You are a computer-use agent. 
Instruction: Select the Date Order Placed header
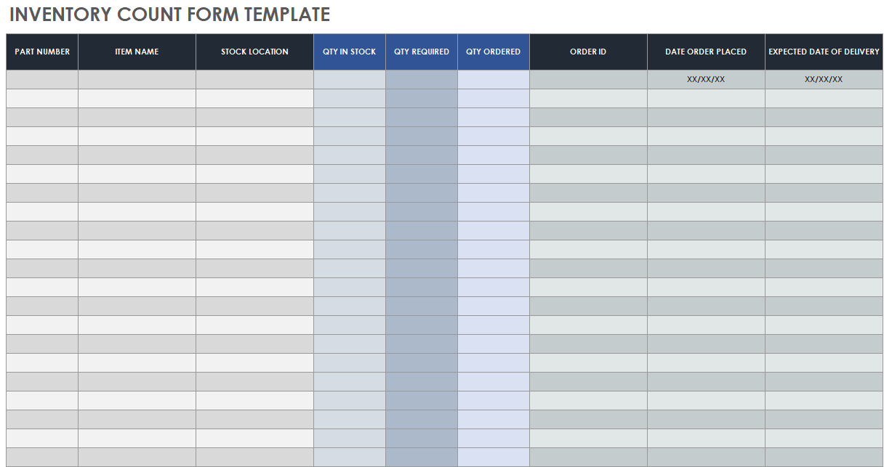click(x=706, y=52)
